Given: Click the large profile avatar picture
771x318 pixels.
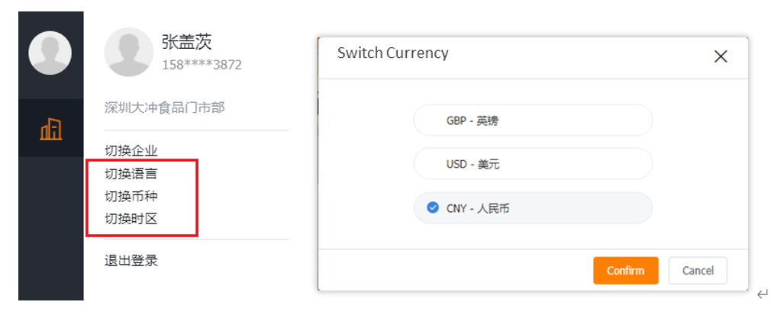Looking at the screenshot, I should 128,52.
